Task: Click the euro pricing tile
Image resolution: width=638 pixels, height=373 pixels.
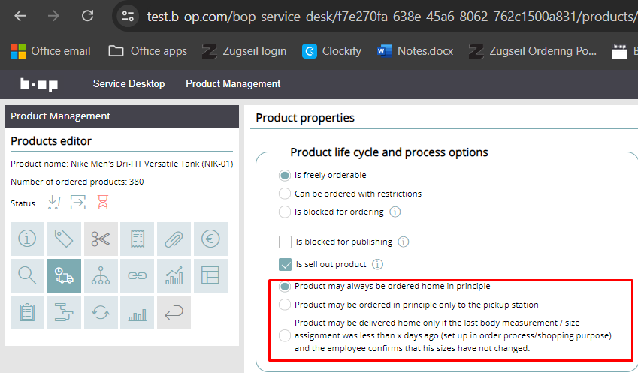Action: coord(211,239)
